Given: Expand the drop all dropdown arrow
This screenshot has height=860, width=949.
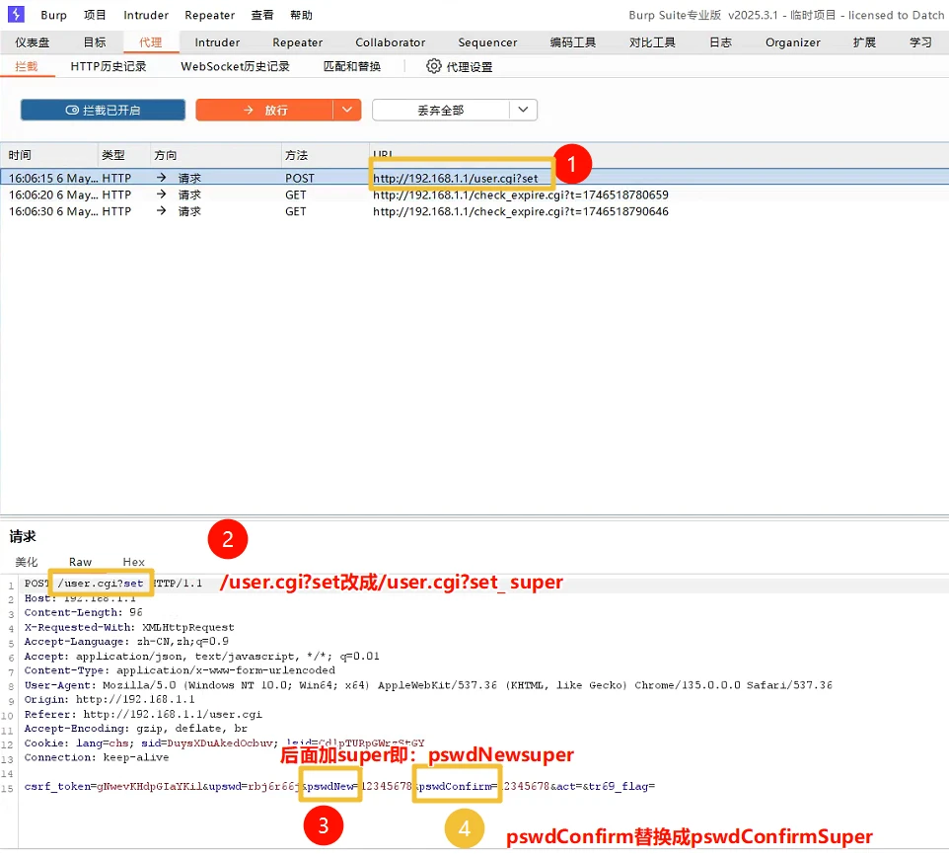Looking at the screenshot, I should [x=523, y=111].
